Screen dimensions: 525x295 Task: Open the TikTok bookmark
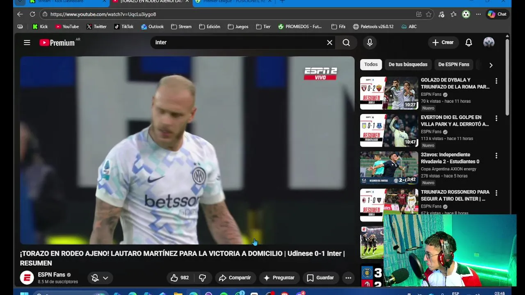(123, 27)
